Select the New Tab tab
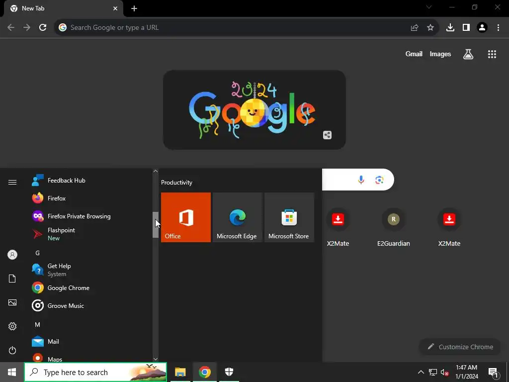The height and width of the screenshot is (382, 509). pos(63,8)
